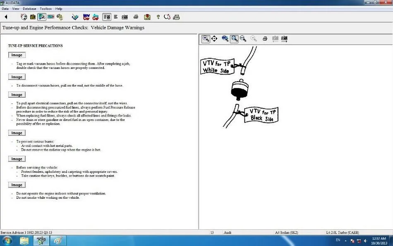Open the Data menu
393x246 pixels.
(x=5, y=9)
